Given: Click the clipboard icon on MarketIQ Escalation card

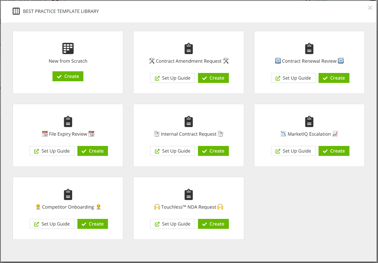Looking at the screenshot, I should click(309, 121).
